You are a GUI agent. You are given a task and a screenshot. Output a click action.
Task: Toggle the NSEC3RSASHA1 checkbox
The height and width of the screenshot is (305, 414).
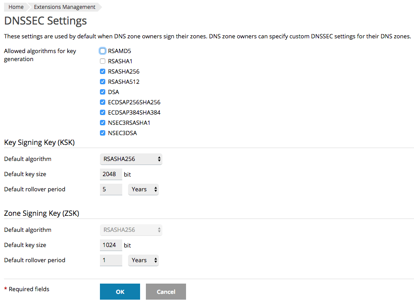(x=102, y=123)
